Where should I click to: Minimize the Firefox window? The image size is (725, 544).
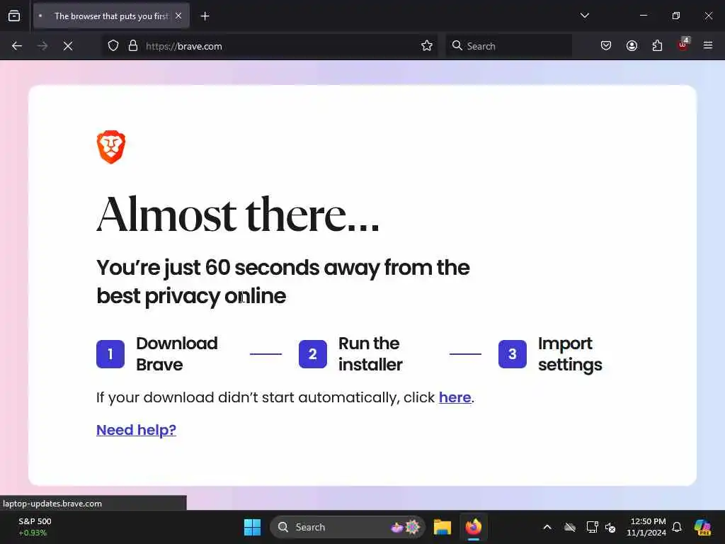643,16
